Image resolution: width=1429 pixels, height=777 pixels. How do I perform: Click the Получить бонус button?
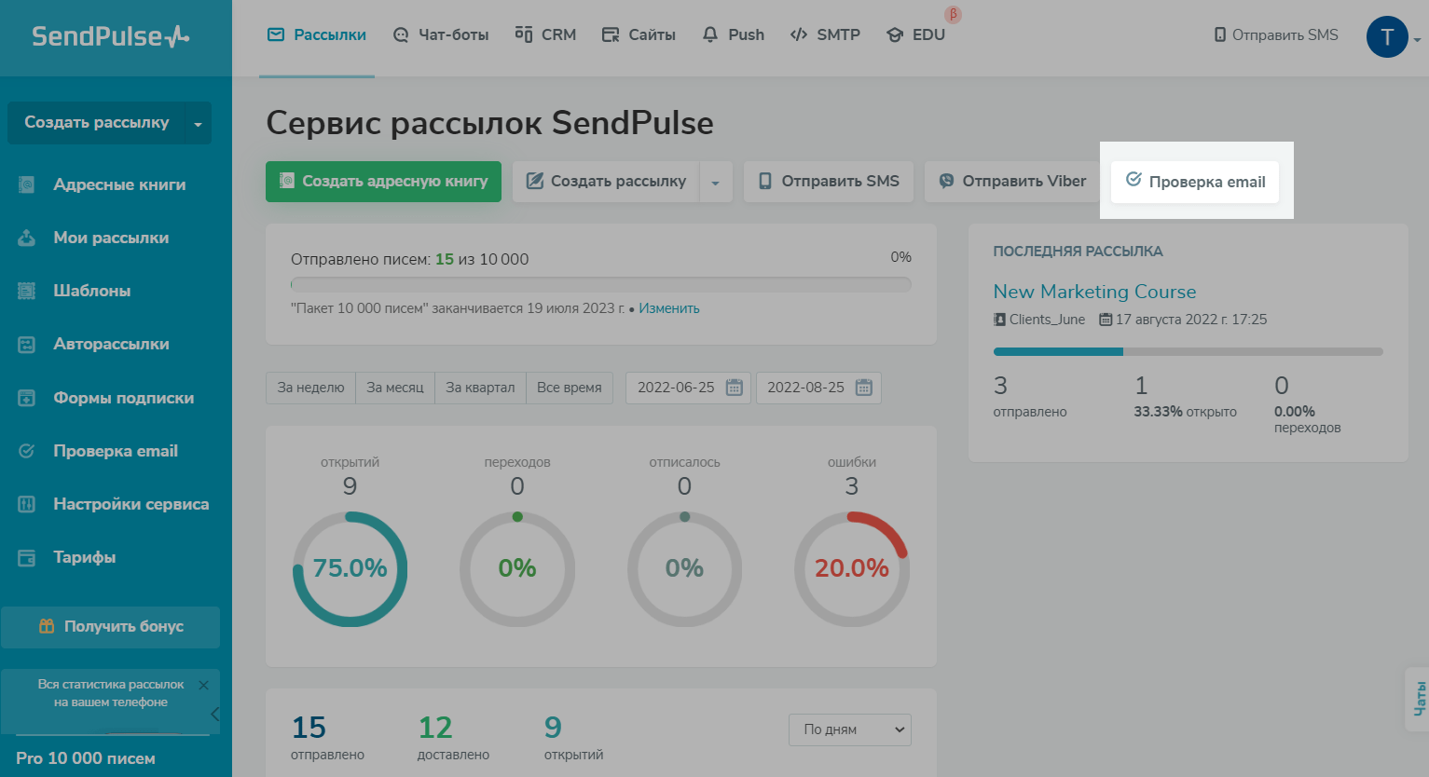110,627
